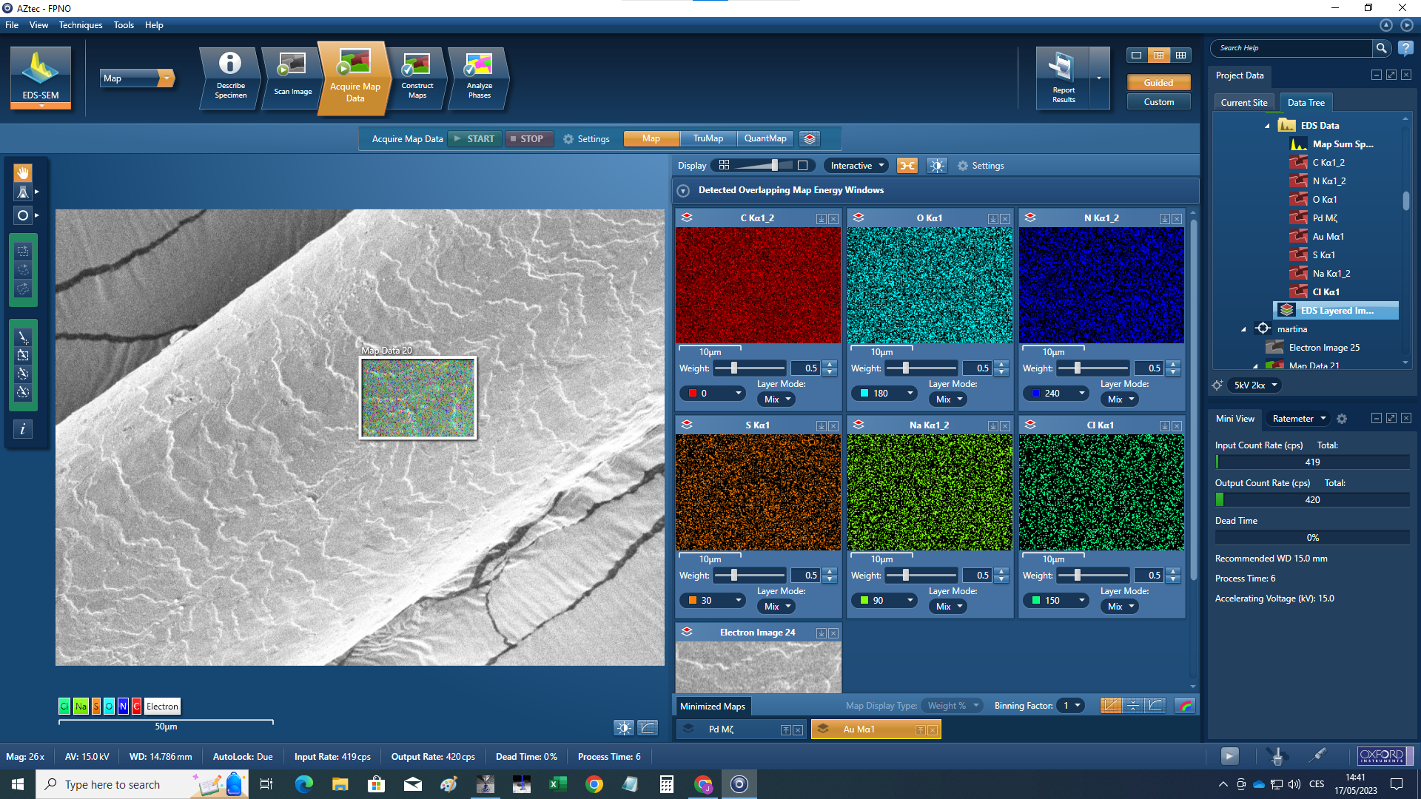Open Acquire Map Data Settings

(586, 139)
